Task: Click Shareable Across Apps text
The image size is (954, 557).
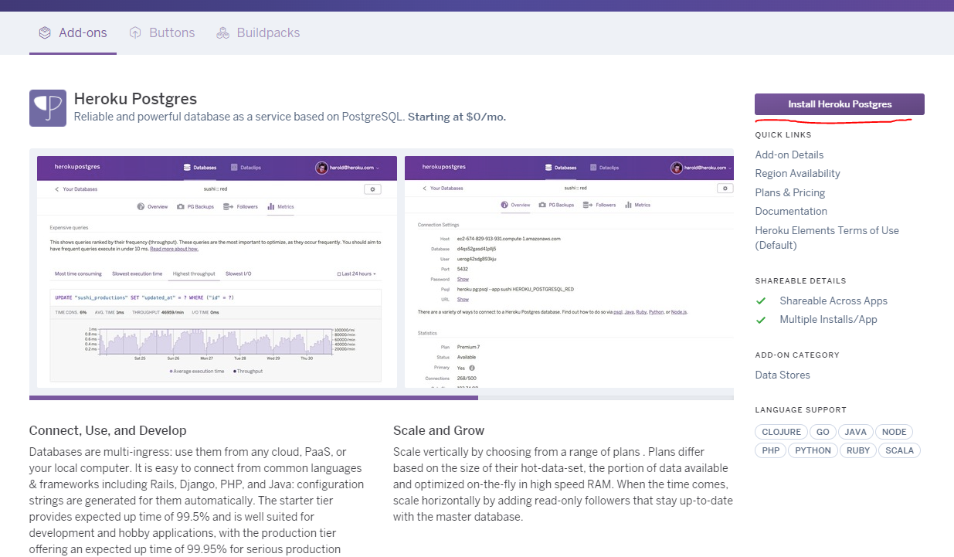Action: tap(833, 301)
